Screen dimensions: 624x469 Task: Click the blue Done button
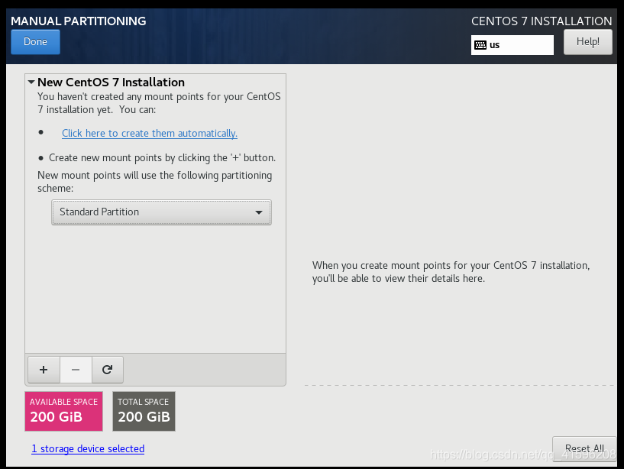click(x=35, y=42)
